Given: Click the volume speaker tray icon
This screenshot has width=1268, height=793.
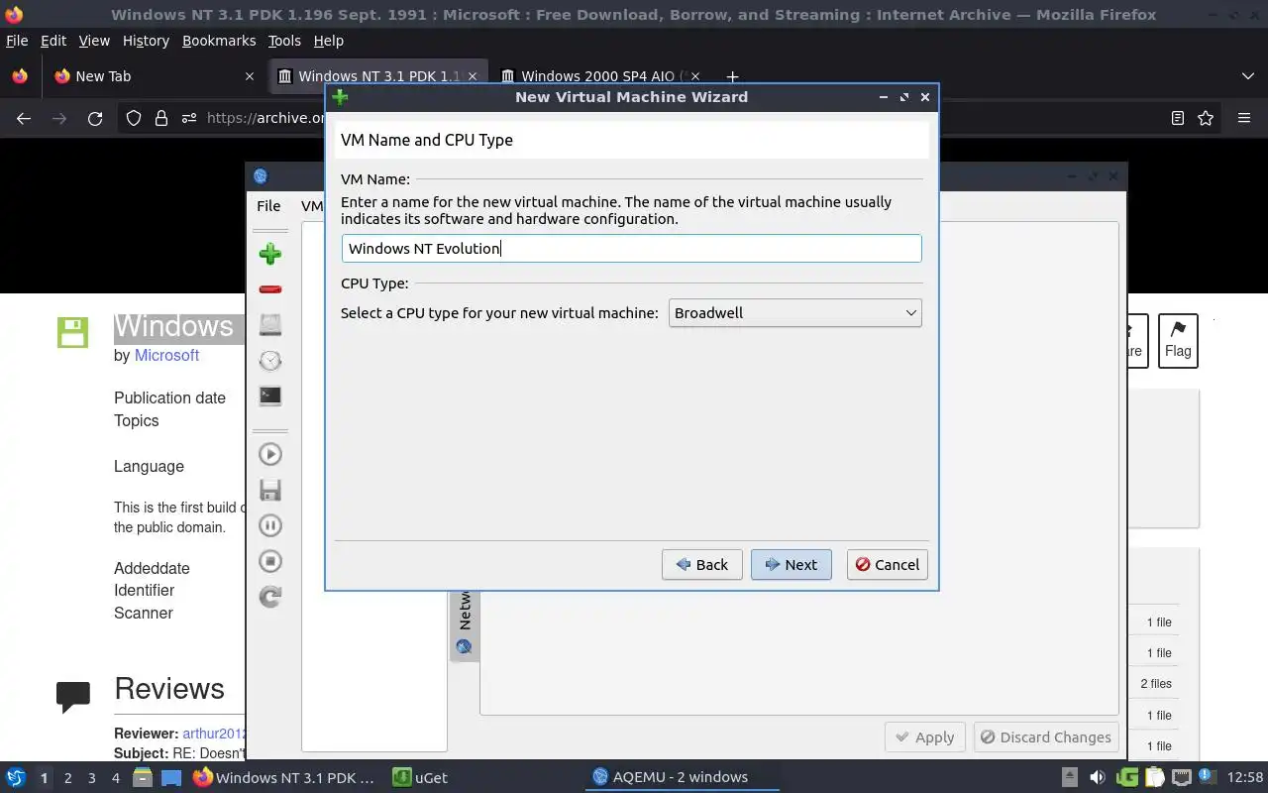Looking at the screenshot, I should click(x=1097, y=777).
